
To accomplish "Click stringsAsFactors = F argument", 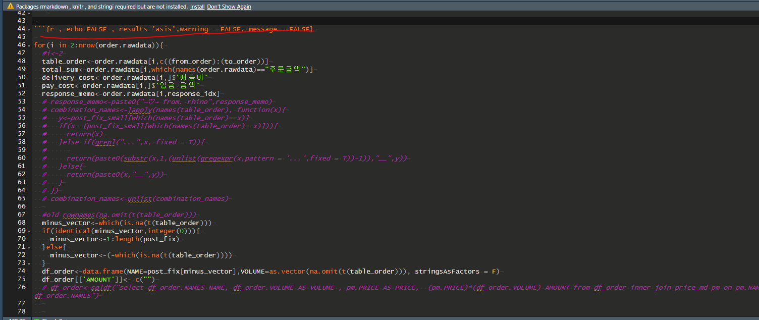I will pyautogui.click(x=454, y=272).
